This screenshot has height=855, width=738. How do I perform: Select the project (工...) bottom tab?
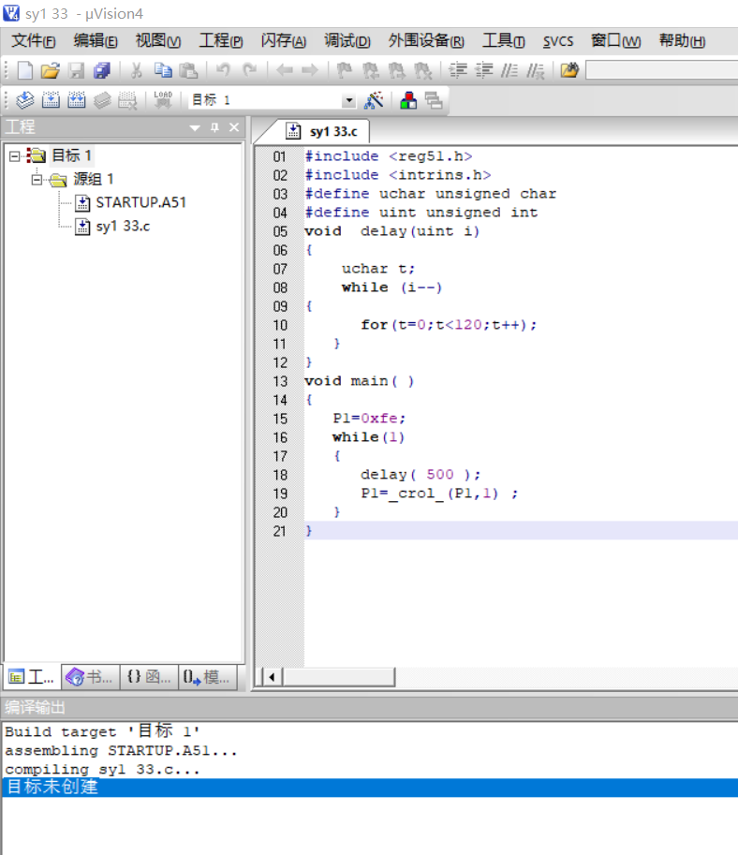[32, 677]
